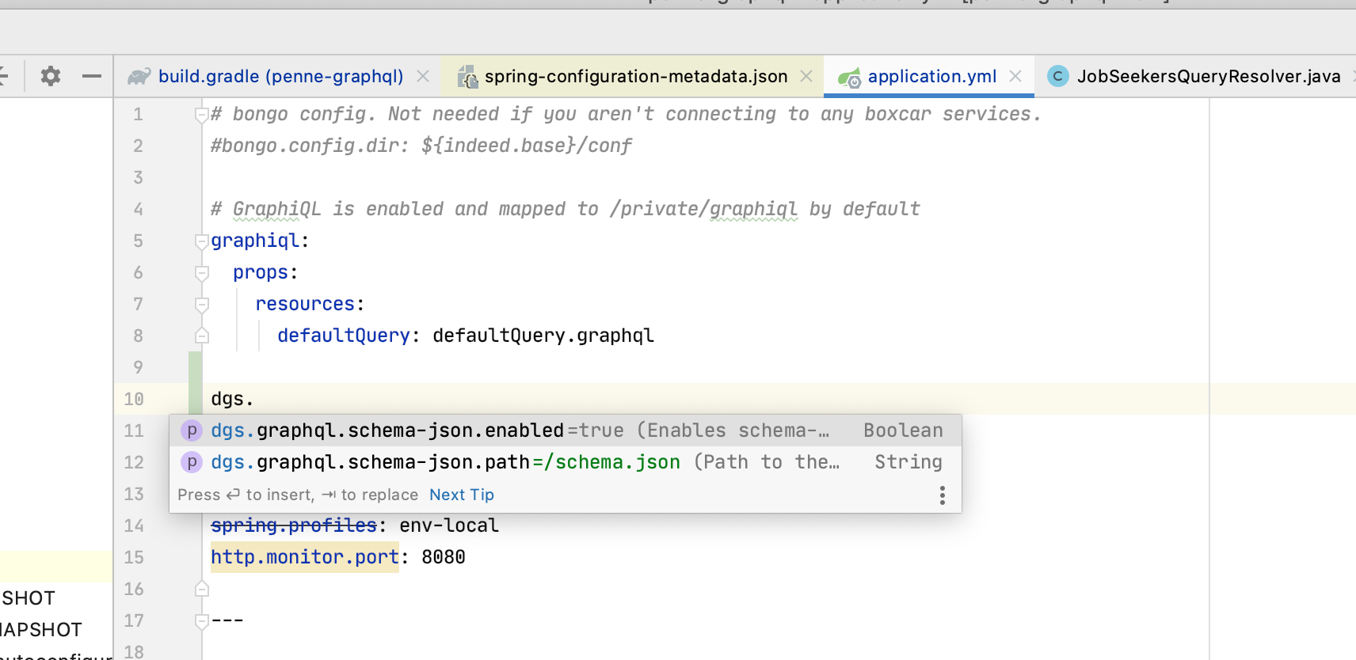Click the defaultQuery.graphql value on line 8

543,336
